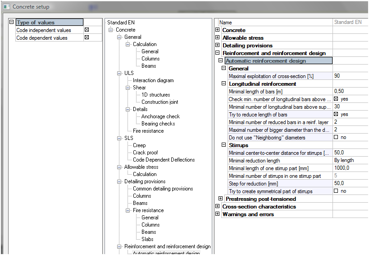The image size is (369, 255).
Task: Collapse the Stirrups property group
Action: pos(224,145)
